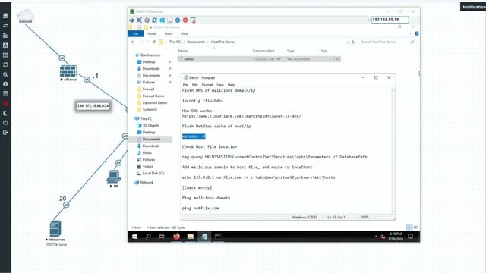Image resolution: width=486 pixels, height=273 pixels.
Task: Open the File tab in Explorer ribbon
Action: tap(135, 33)
